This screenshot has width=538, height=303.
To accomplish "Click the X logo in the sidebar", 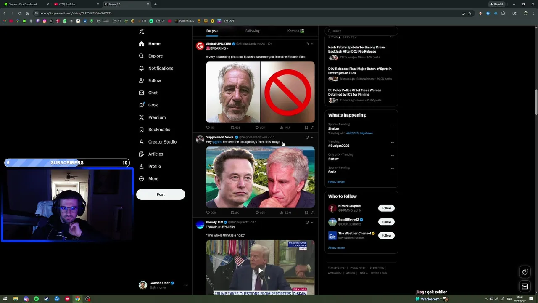I will point(142,32).
